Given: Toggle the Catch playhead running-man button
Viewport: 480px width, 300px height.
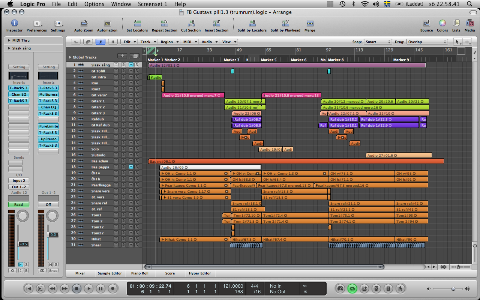Looking at the screenshot, I should click(x=100, y=42).
